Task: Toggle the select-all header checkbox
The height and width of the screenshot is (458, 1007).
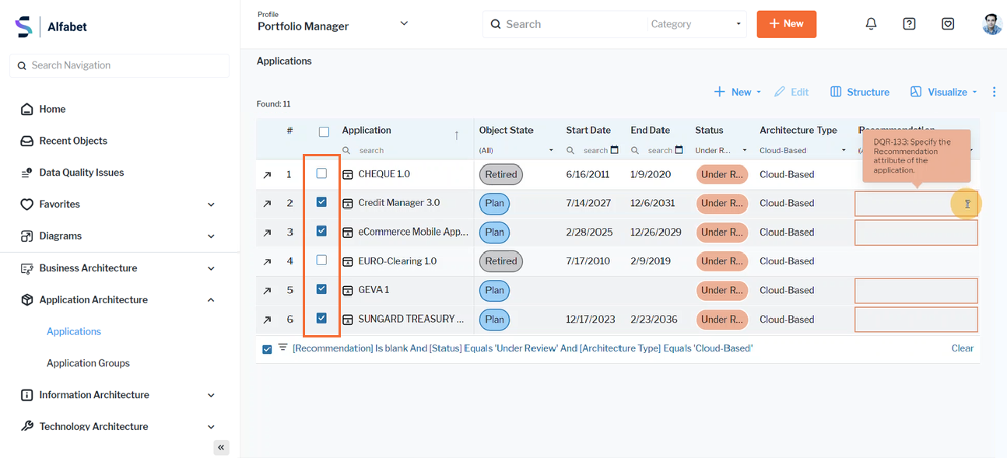Action: pyautogui.click(x=324, y=131)
